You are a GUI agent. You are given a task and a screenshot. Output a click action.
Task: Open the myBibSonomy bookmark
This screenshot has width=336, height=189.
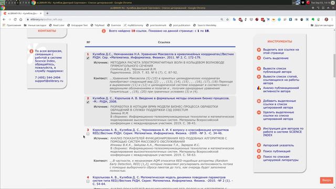[133, 25]
